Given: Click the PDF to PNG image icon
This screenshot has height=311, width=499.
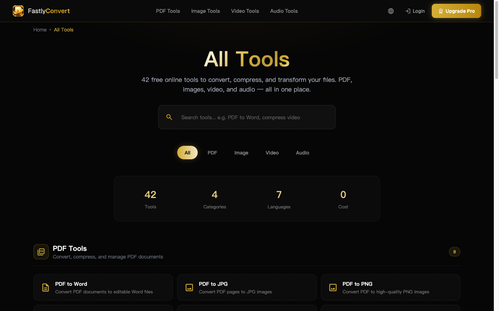Looking at the screenshot, I should pos(333,288).
